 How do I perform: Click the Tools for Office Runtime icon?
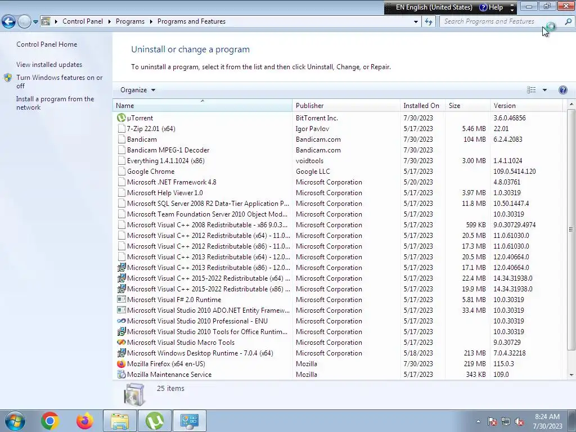tap(121, 331)
